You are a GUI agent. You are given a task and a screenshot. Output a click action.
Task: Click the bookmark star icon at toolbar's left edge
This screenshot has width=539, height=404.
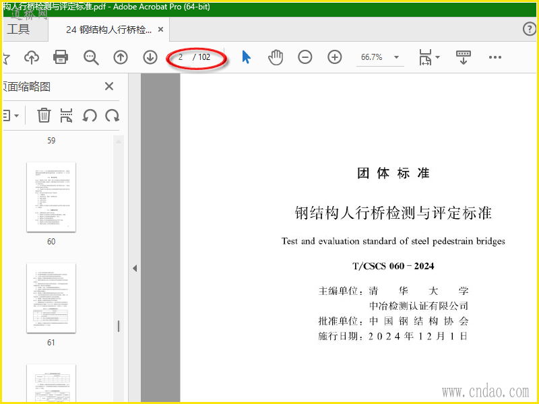pos(7,58)
